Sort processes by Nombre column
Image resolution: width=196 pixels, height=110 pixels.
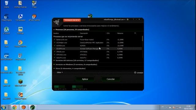(56, 33)
